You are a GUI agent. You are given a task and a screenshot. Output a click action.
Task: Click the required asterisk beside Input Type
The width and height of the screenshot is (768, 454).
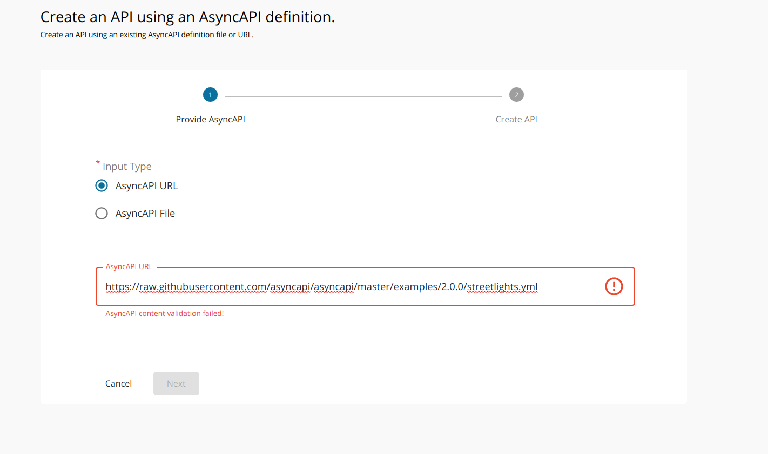coord(97,163)
